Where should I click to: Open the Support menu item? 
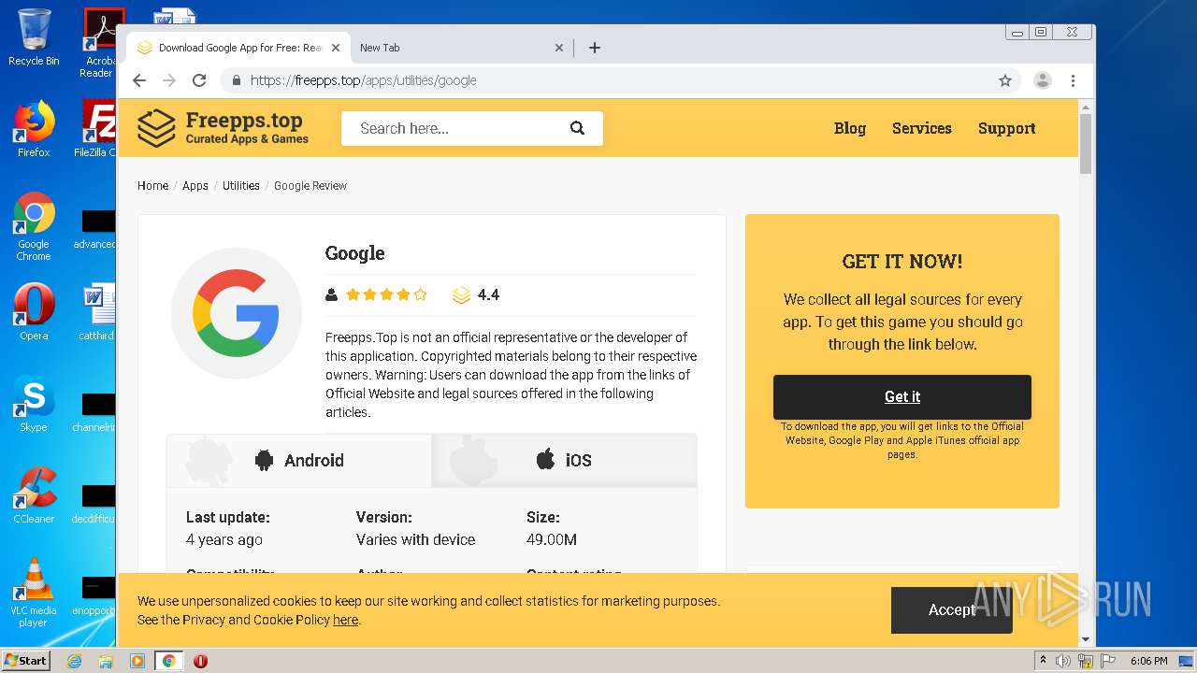pyautogui.click(x=1006, y=128)
